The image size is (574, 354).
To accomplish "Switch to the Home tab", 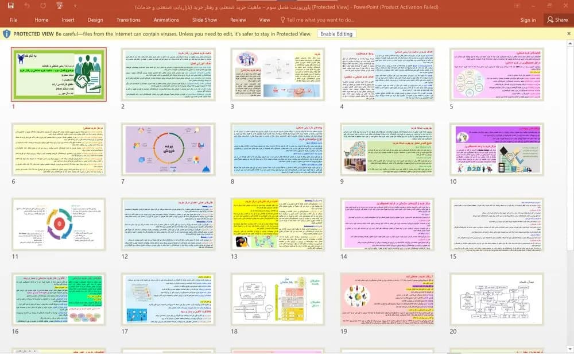I will coord(41,20).
